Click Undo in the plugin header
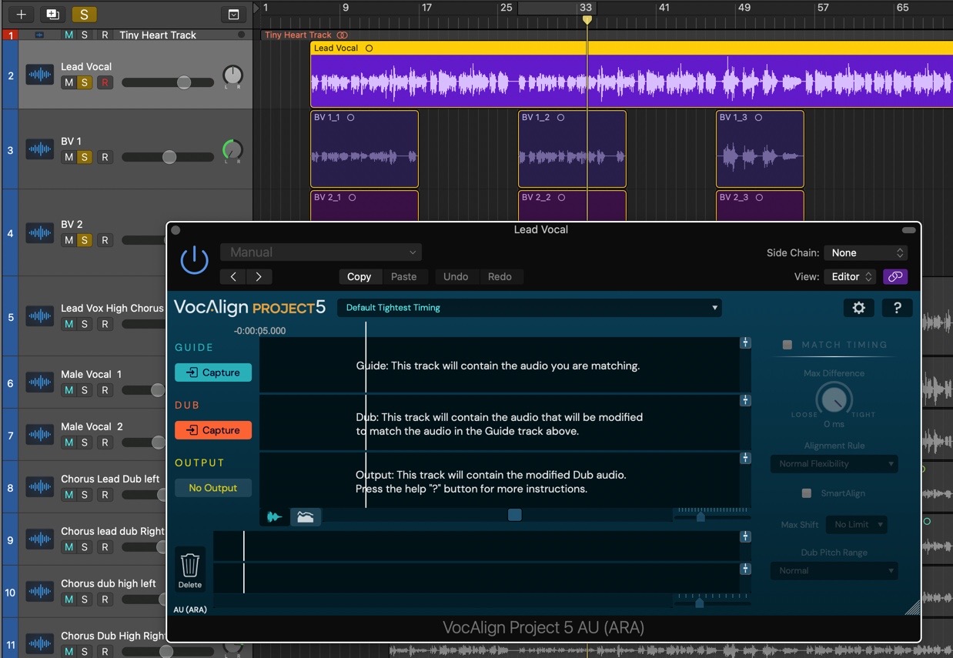953x658 pixels. click(x=456, y=276)
